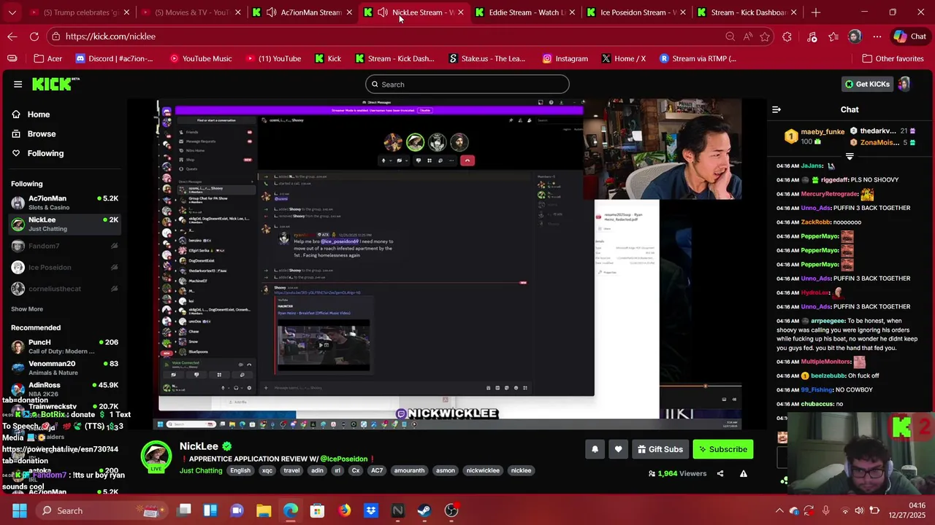Open Following in Kick sidebar

38,153
